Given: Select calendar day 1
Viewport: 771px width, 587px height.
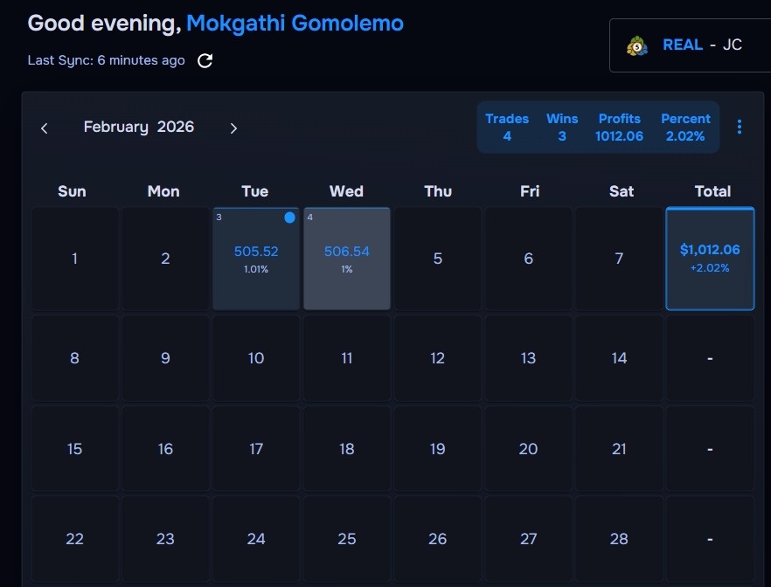Looking at the screenshot, I should 75,259.
